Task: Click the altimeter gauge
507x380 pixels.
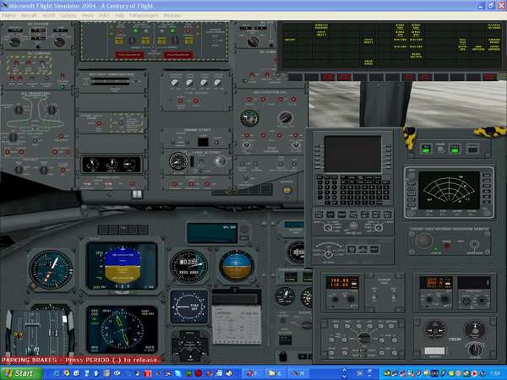Action: tap(188, 266)
